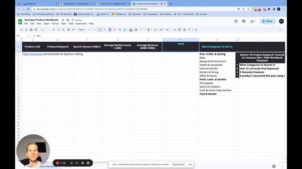The width and height of the screenshot is (302, 169).
Task: Click the Google account avatar
Action: pyautogui.click(x=281, y=21)
